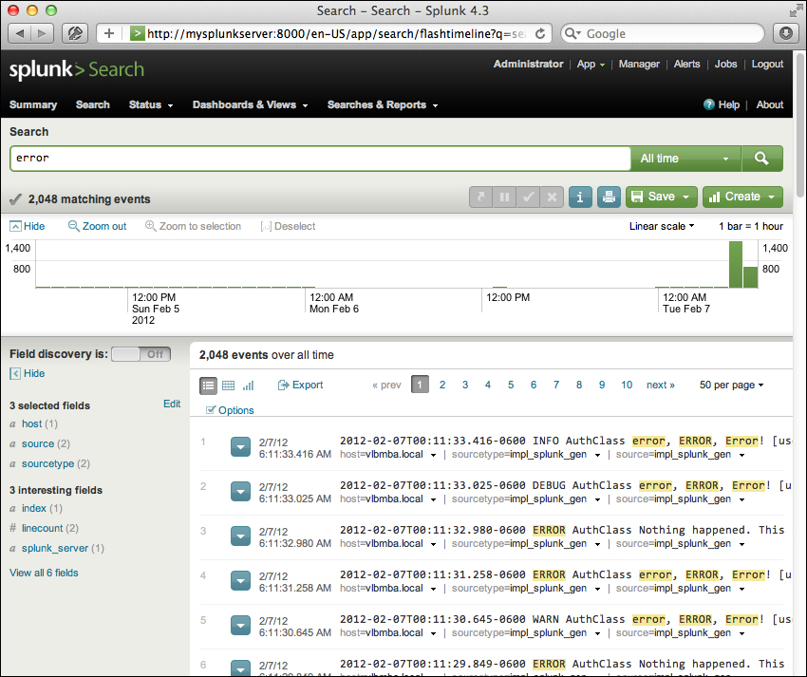The height and width of the screenshot is (677, 807).
Task: Click the Zoom out magnifier icon
Action: point(74,226)
